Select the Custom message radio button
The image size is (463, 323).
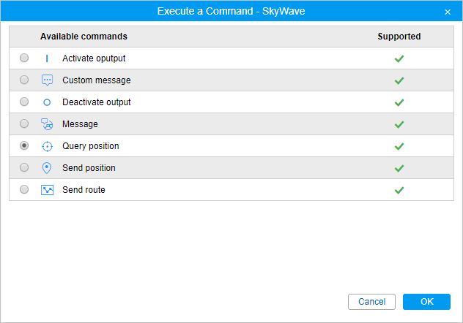24,80
